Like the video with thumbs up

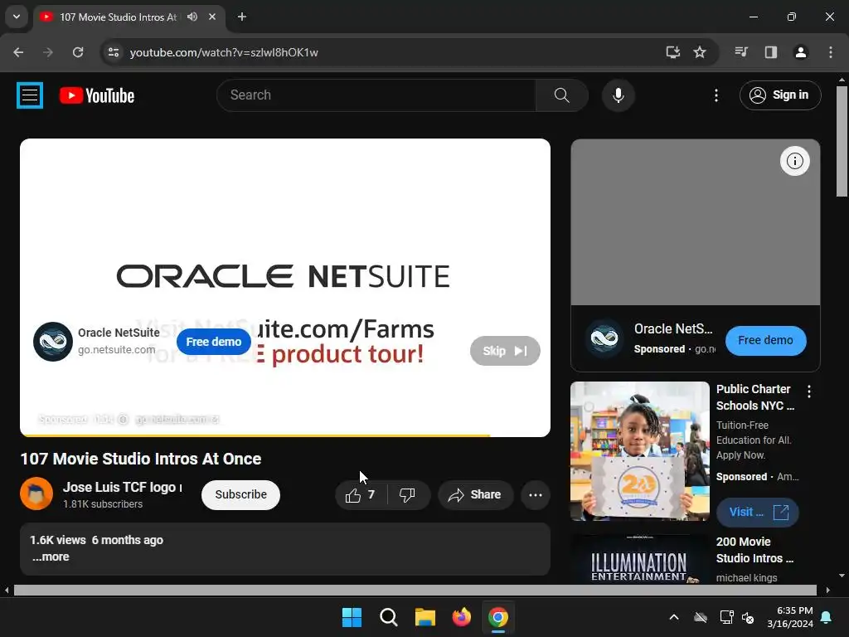click(x=361, y=494)
